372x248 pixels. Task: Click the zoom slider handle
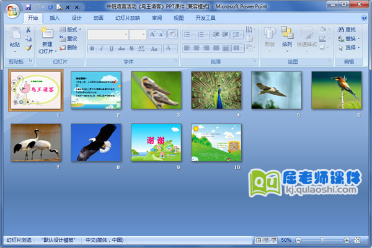pos(321,240)
